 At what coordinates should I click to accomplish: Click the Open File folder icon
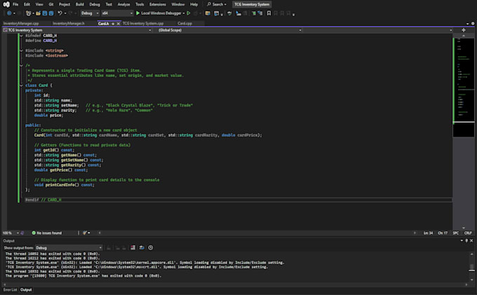(38, 13)
